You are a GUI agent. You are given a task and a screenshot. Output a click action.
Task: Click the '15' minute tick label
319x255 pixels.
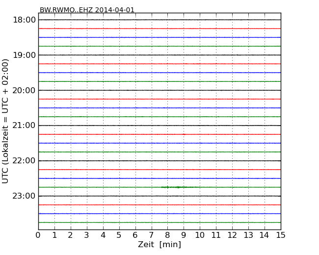click(x=281, y=235)
